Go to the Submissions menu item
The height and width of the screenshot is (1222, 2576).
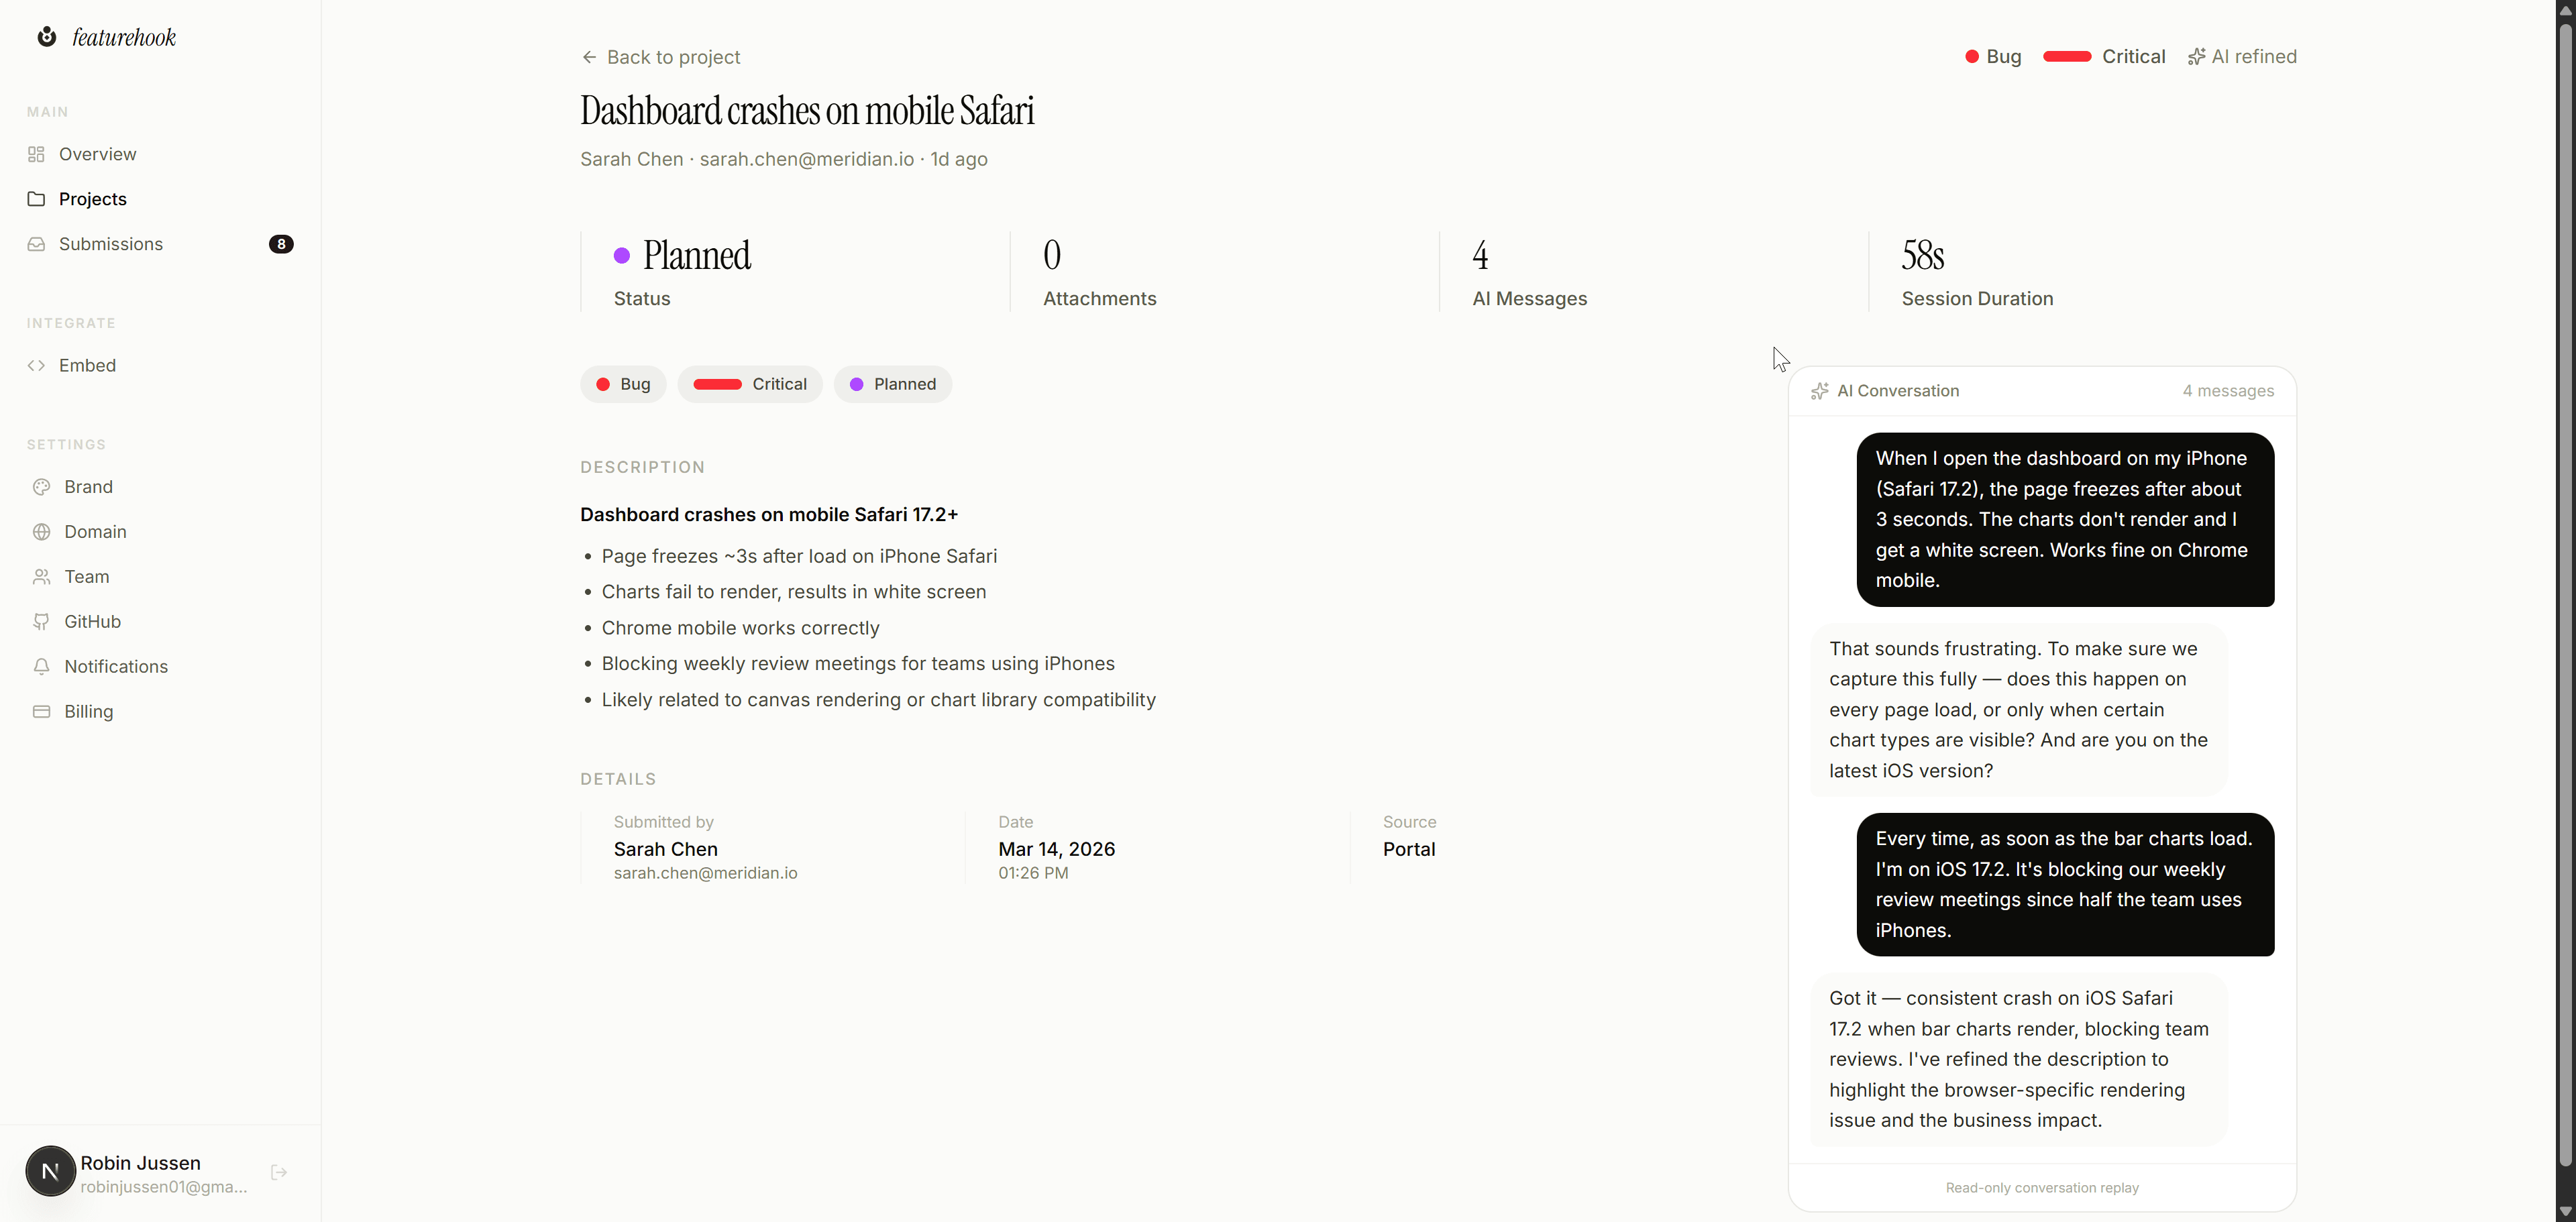(x=111, y=244)
